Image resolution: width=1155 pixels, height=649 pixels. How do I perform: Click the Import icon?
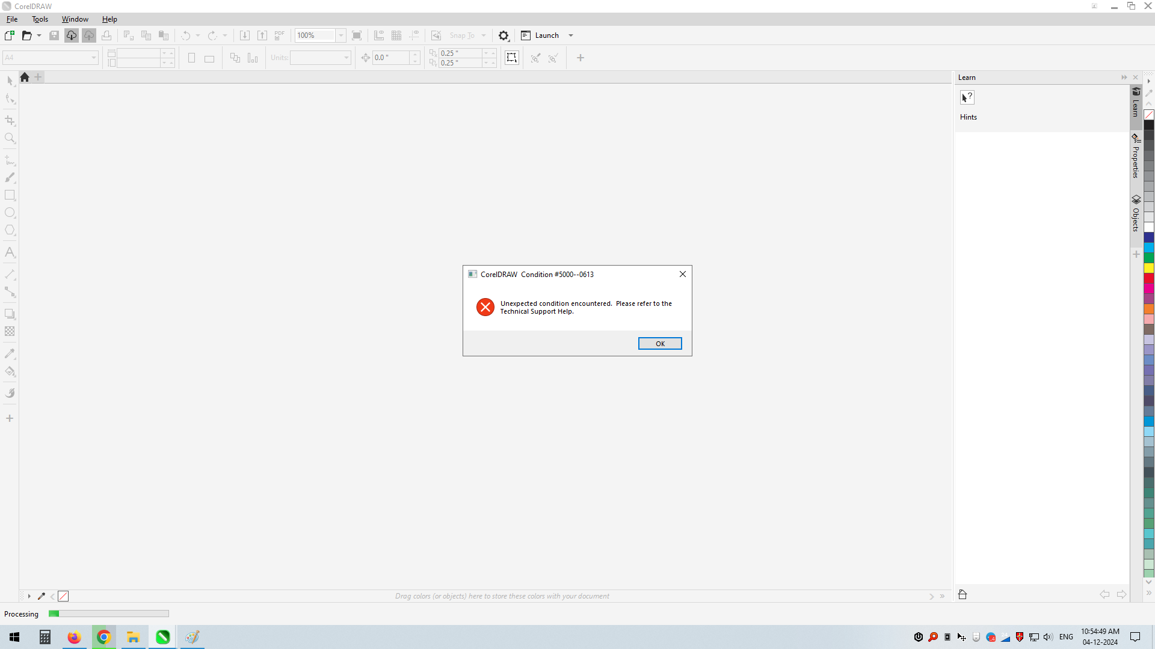click(x=245, y=35)
